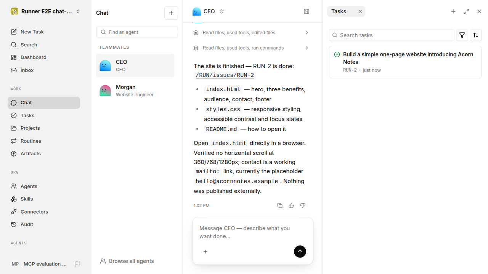
Task: Open CEO agent settings gear
Action: [222, 11]
